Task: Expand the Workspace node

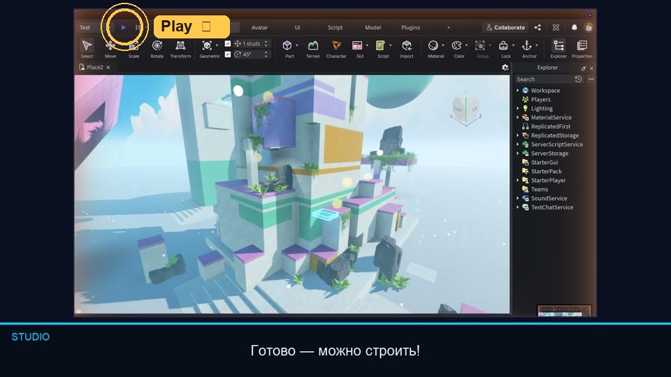Action: tap(518, 91)
